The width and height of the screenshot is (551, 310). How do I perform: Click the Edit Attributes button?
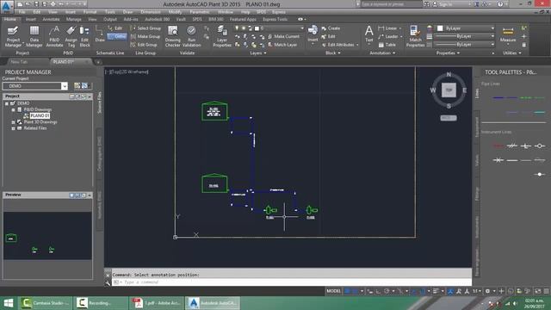pos(339,45)
